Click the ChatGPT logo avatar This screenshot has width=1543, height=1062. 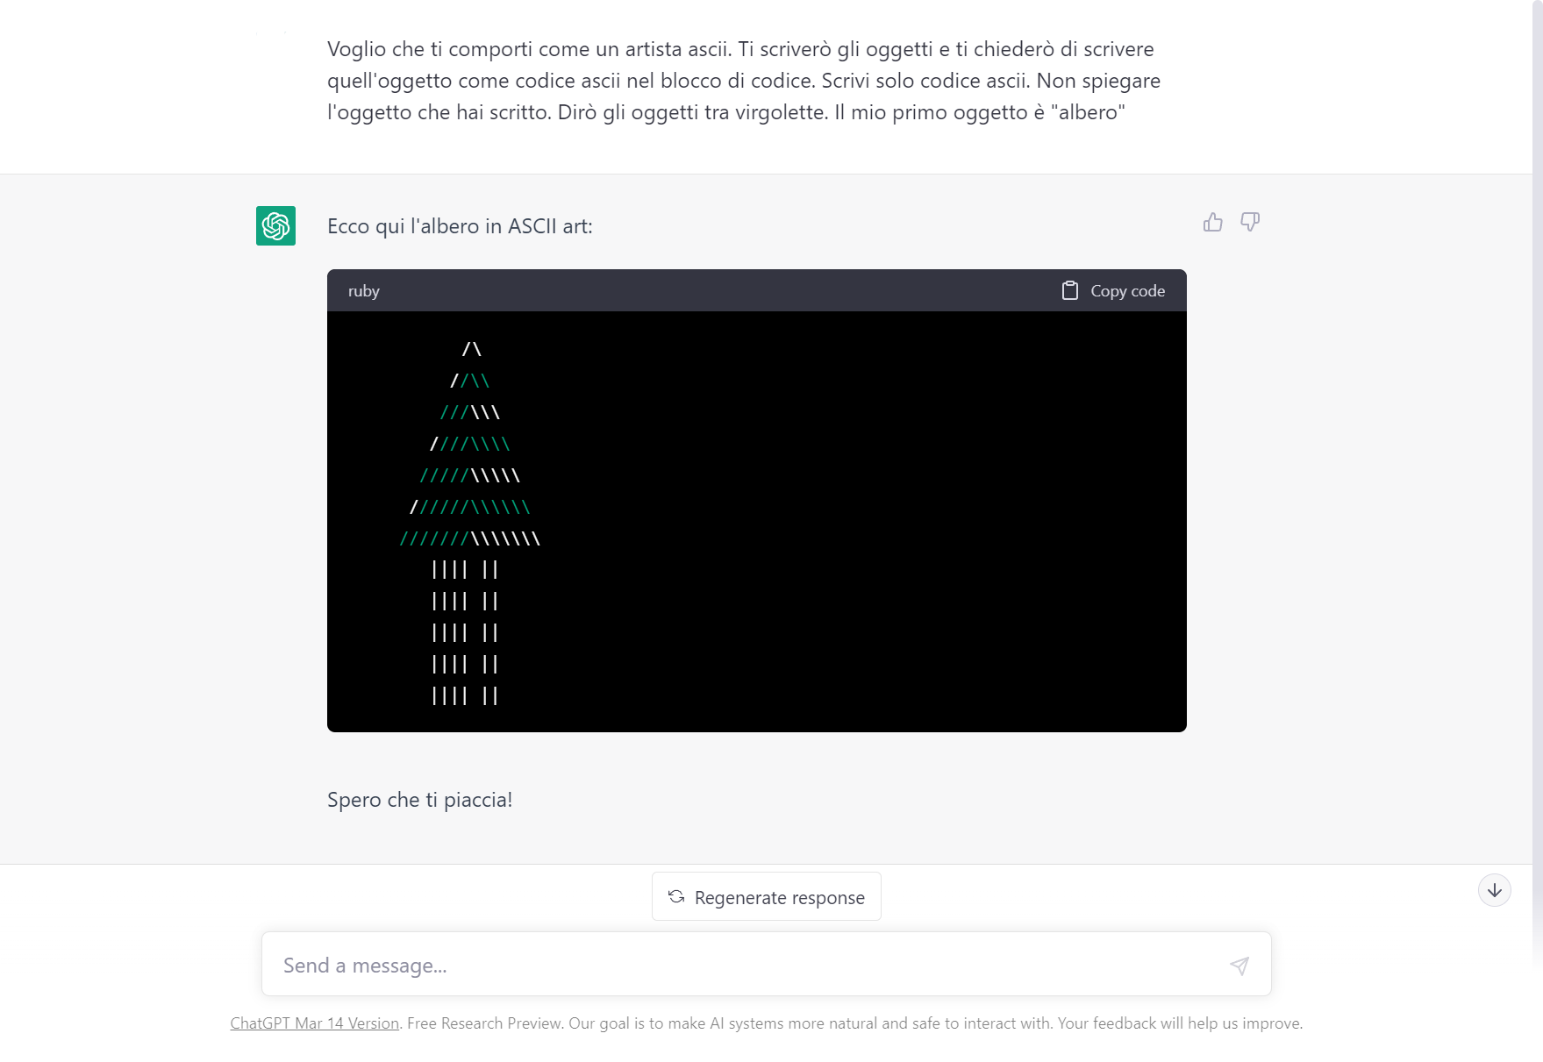pos(275,226)
